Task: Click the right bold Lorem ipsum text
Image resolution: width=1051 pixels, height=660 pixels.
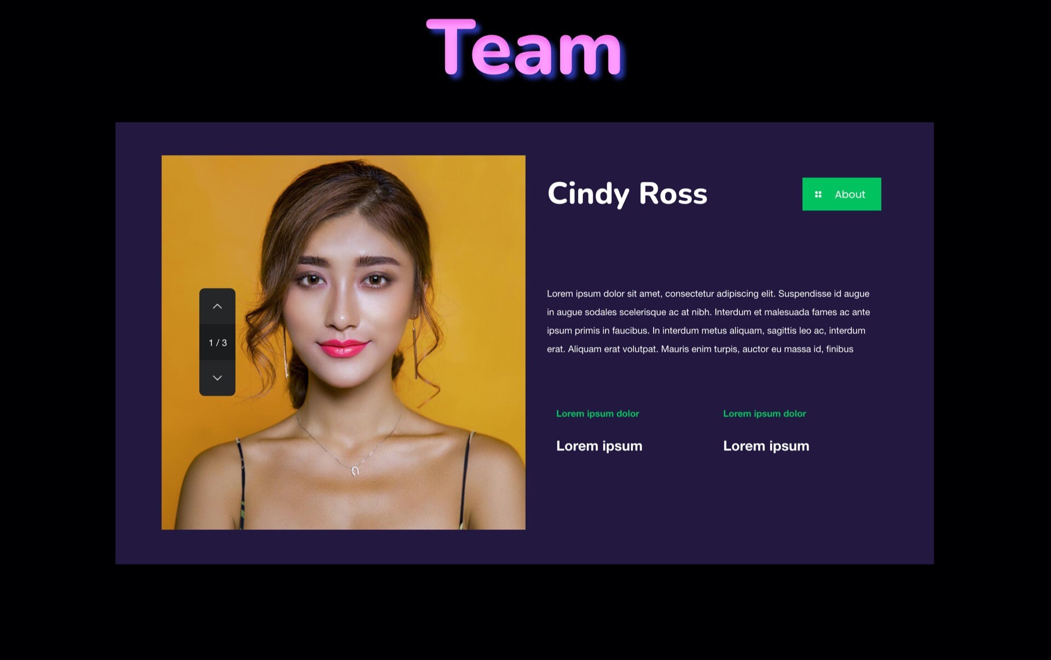Action: click(766, 445)
